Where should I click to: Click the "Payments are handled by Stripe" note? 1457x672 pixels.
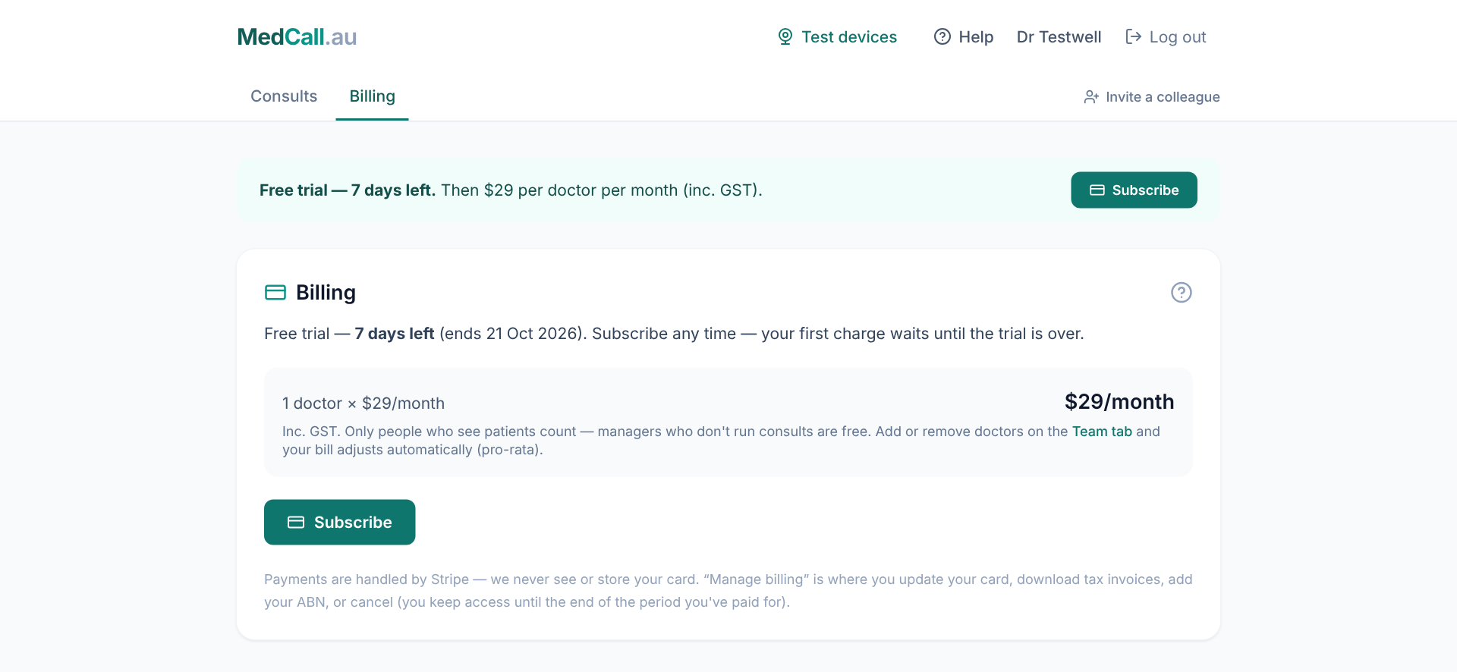pos(728,590)
